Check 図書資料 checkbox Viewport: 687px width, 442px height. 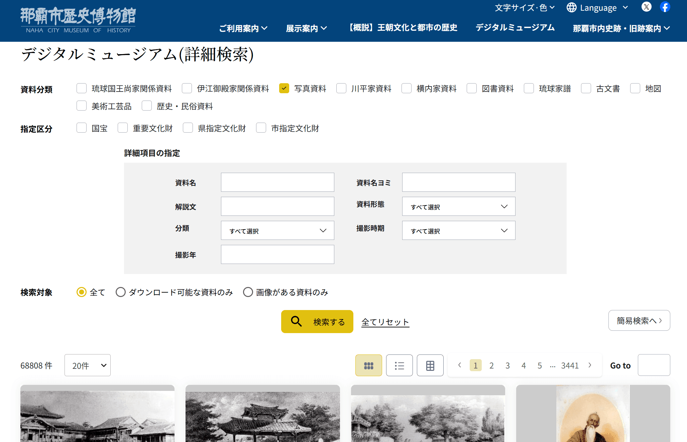472,89
